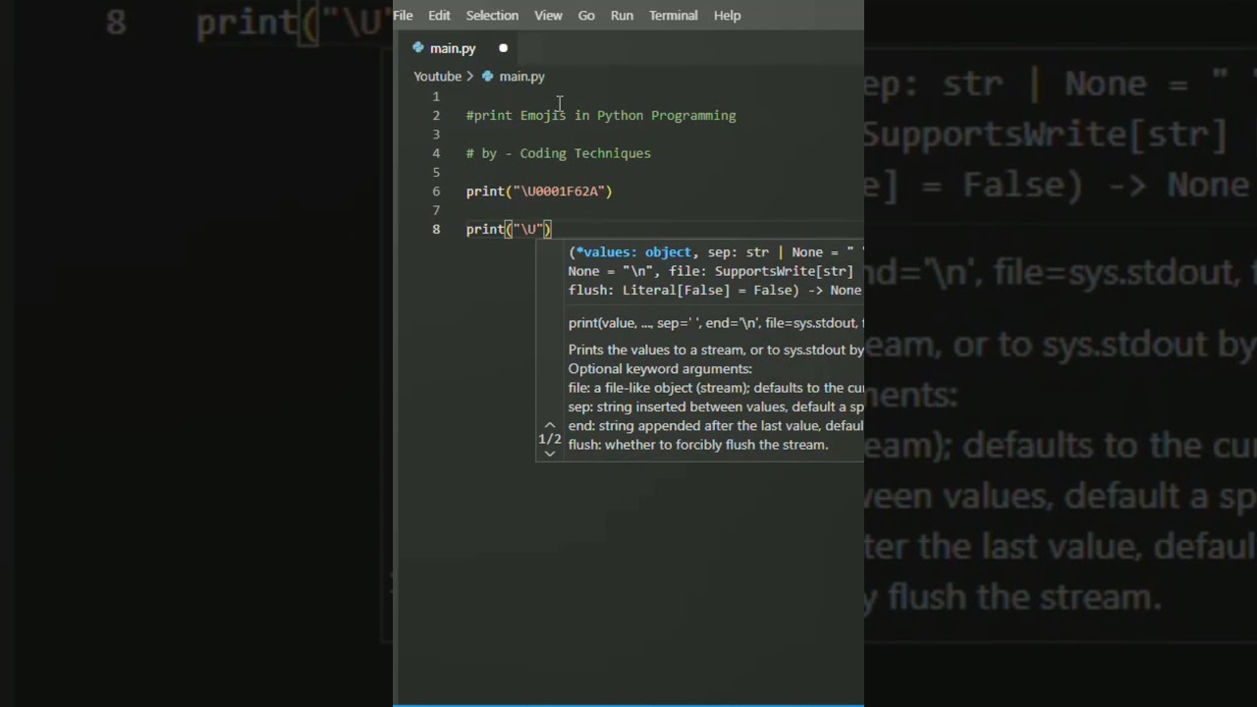Show previous signature with up arrow
The width and height of the screenshot is (1257, 707).
pos(550,425)
